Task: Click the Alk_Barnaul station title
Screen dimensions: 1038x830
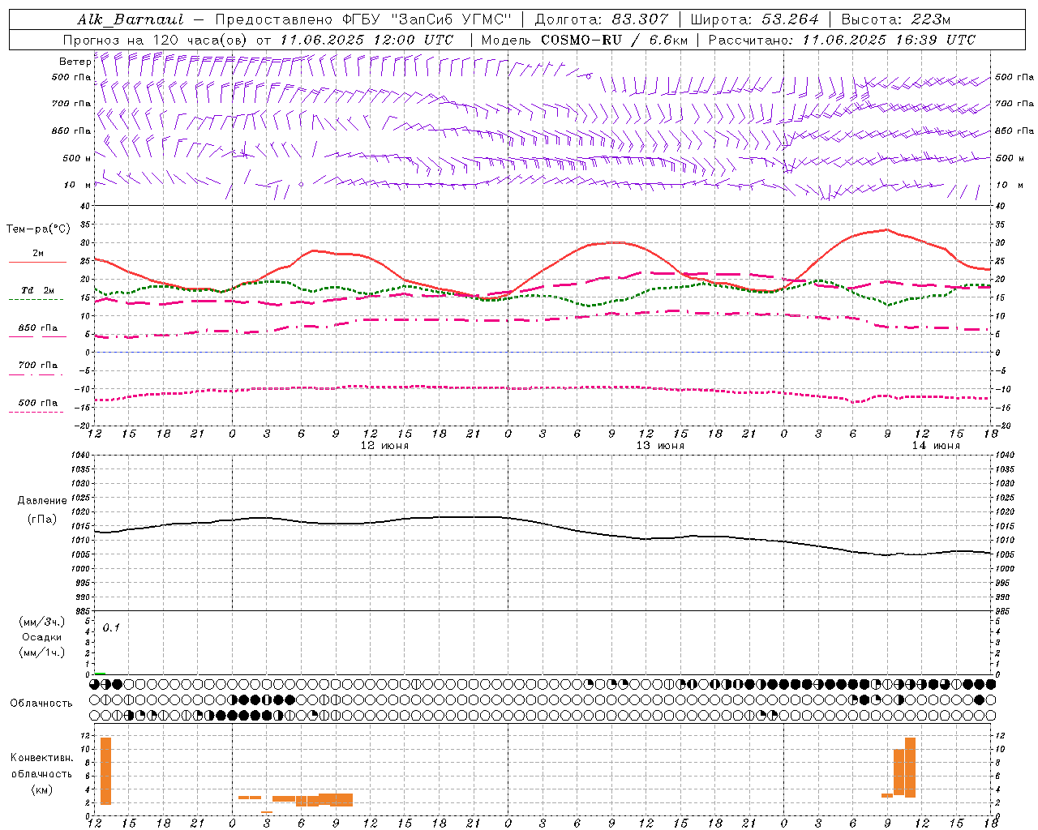Action: pos(131,19)
